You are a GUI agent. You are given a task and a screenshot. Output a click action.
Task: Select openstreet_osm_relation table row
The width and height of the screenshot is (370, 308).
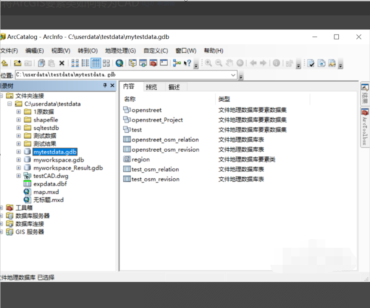161,140
